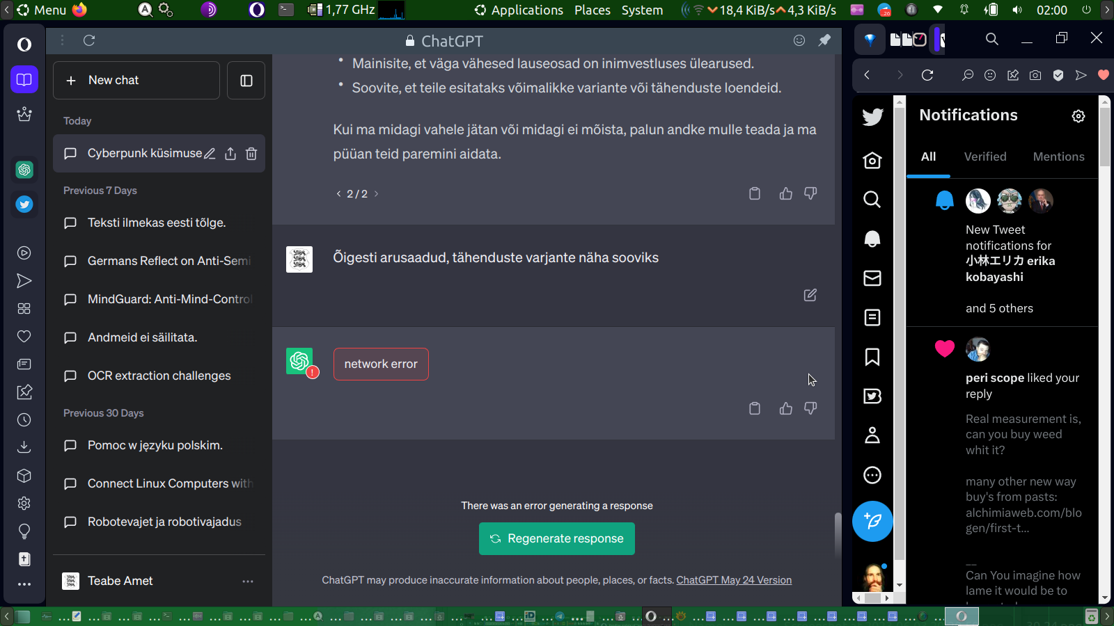Image resolution: width=1114 pixels, height=626 pixels.
Task: Edit the 'Õigesti arusaadud' user message
Action: 810,295
